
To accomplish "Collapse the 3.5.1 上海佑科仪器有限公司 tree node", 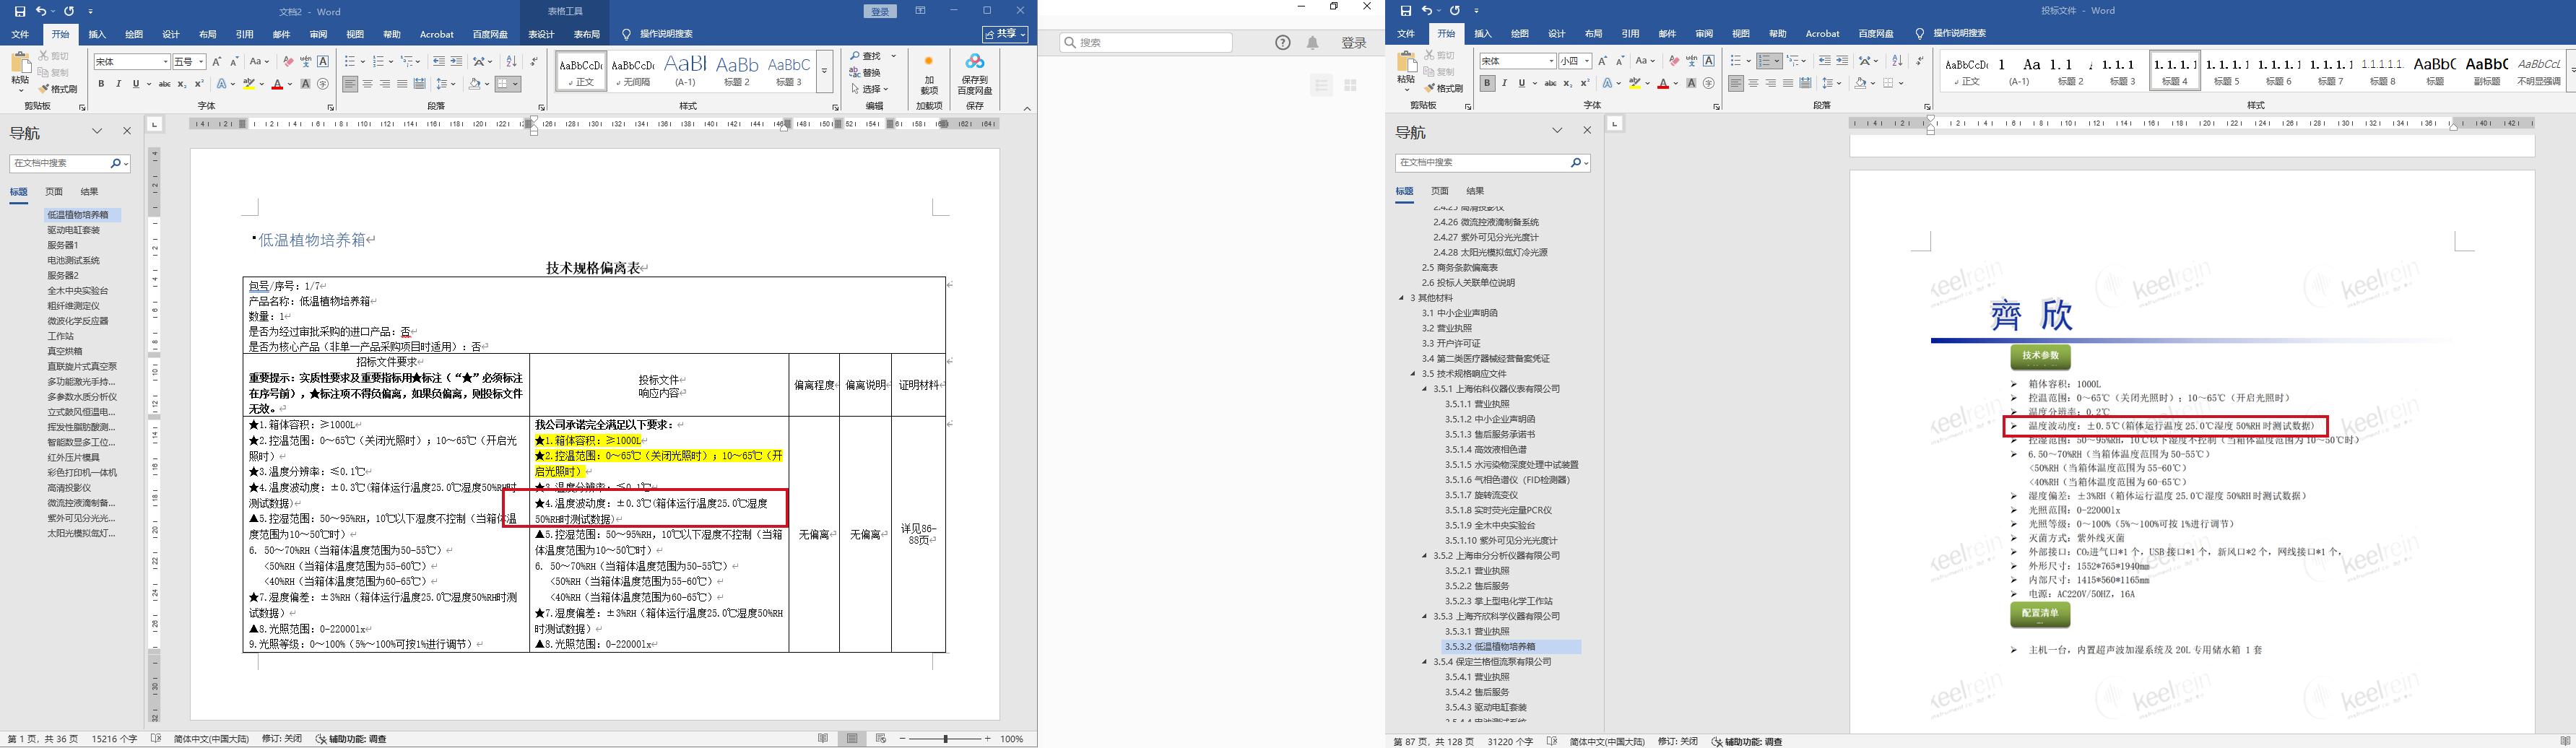I will pos(1425,389).
